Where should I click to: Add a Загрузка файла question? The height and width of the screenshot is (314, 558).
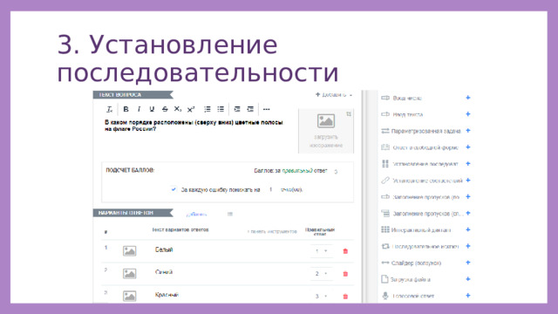coord(468,279)
